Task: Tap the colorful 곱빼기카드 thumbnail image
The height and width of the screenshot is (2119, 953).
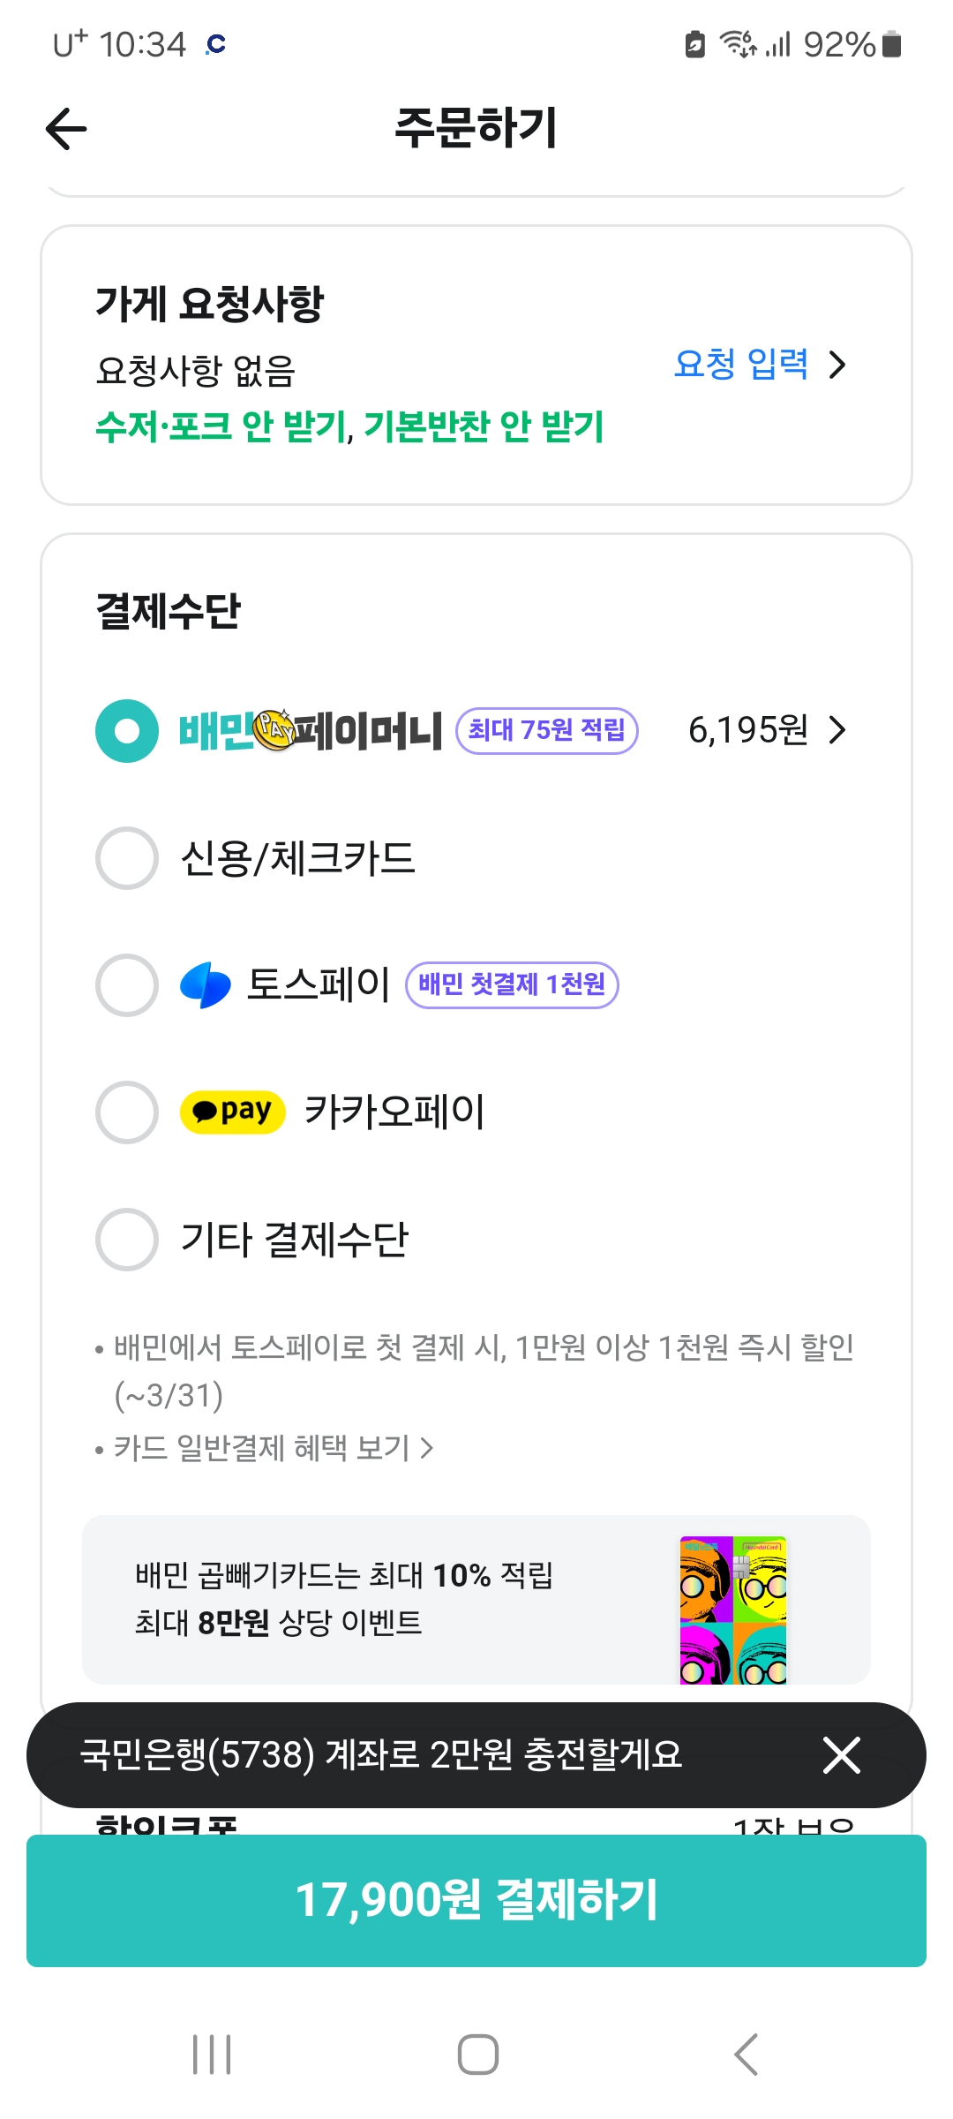Action: click(732, 1610)
